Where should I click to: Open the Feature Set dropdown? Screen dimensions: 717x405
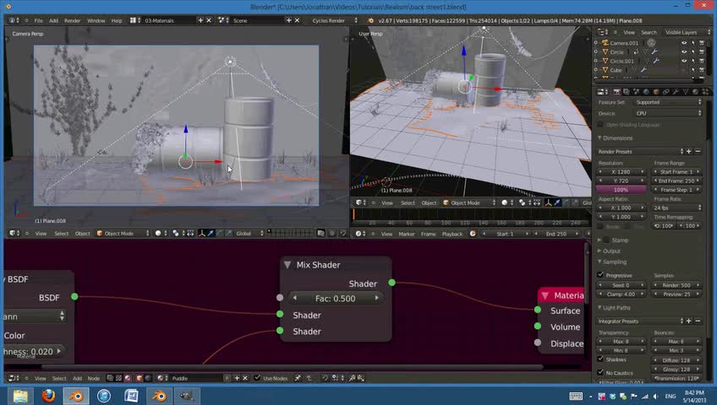667,102
